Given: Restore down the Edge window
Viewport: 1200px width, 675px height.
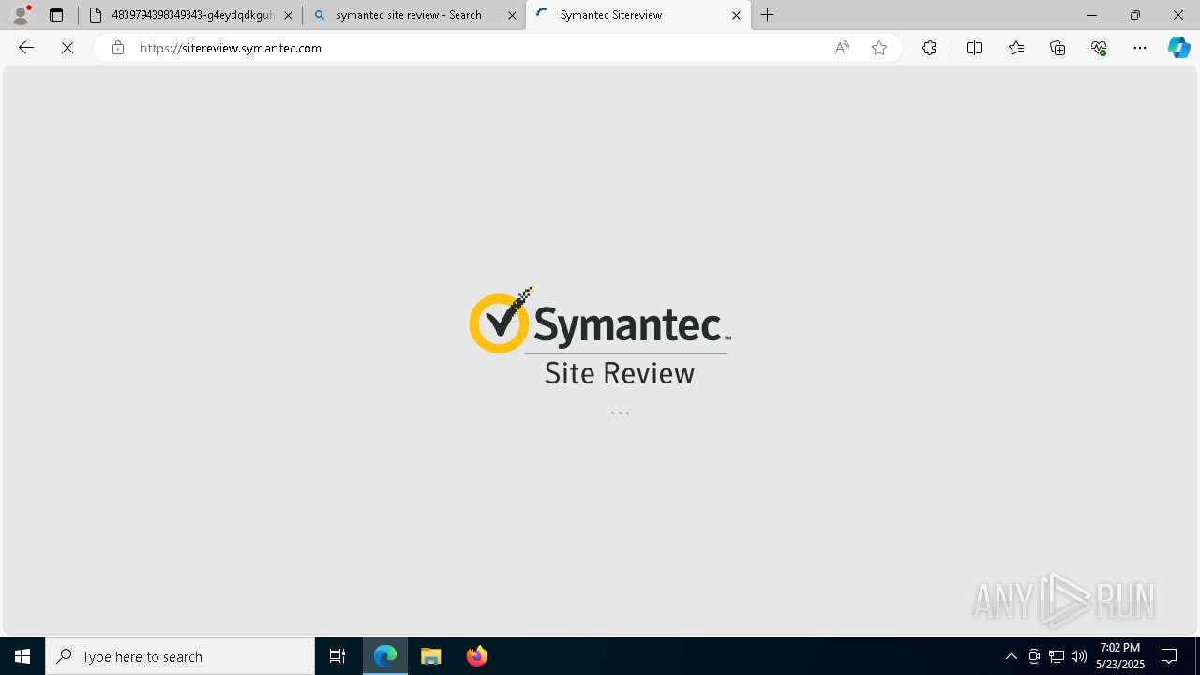Looking at the screenshot, I should tap(1134, 15).
